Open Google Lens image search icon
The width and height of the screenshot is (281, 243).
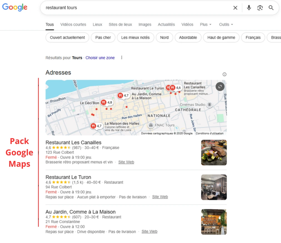(x=260, y=8)
